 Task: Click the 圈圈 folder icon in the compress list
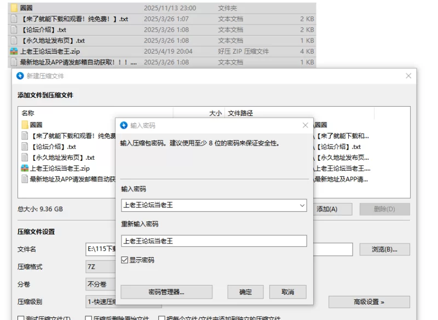(x=25, y=125)
